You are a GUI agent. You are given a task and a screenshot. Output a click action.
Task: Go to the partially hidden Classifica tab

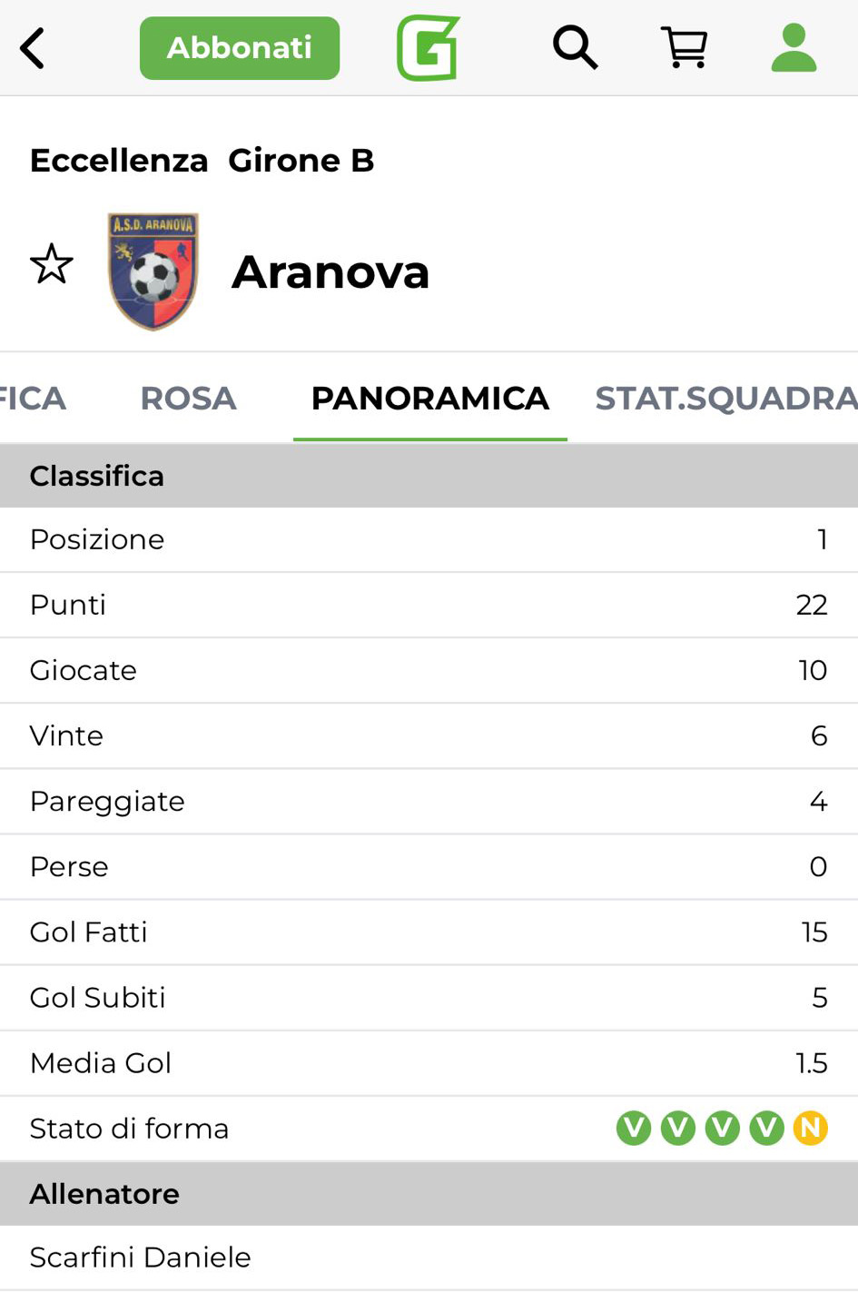tap(32, 399)
